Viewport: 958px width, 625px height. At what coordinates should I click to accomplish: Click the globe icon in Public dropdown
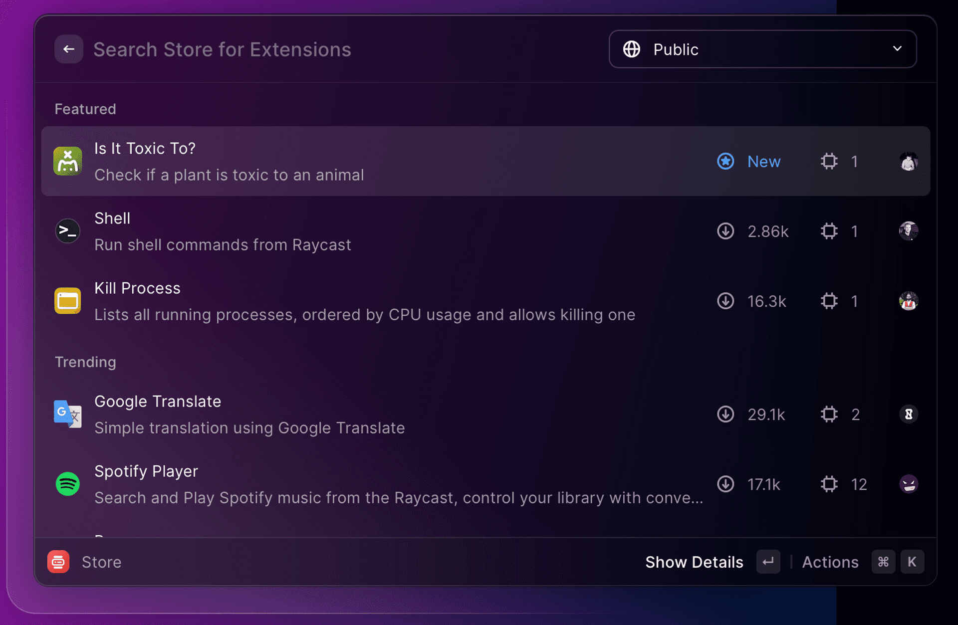(631, 49)
